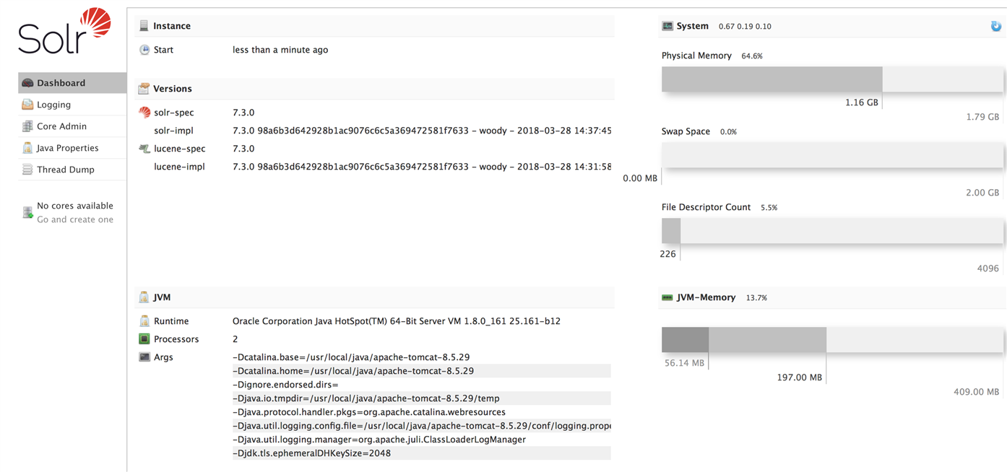1007x472 pixels.
Task: Click the Core Admin server icon
Action: click(x=27, y=126)
